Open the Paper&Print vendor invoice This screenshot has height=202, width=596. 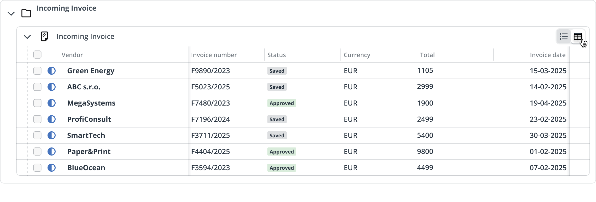pos(89,151)
